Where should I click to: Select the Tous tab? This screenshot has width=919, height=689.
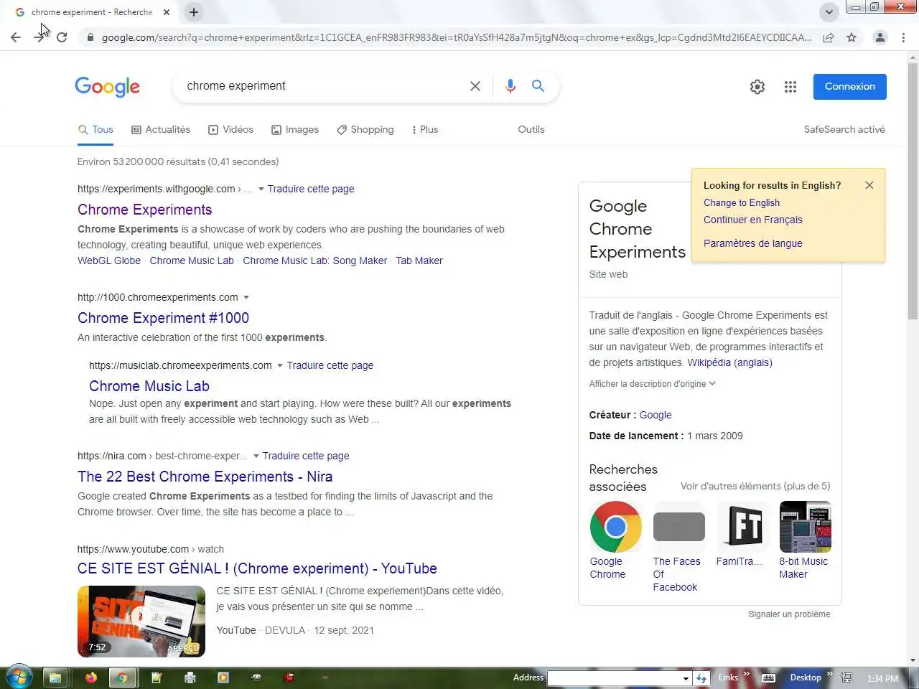(x=95, y=130)
